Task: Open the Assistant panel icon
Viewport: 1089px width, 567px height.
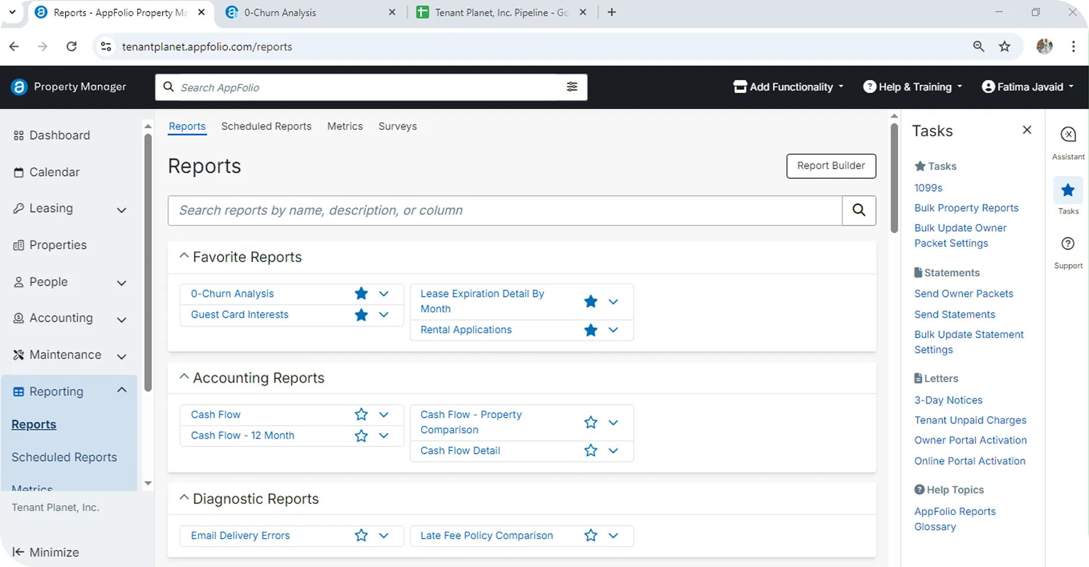Action: click(x=1068, y=135)
